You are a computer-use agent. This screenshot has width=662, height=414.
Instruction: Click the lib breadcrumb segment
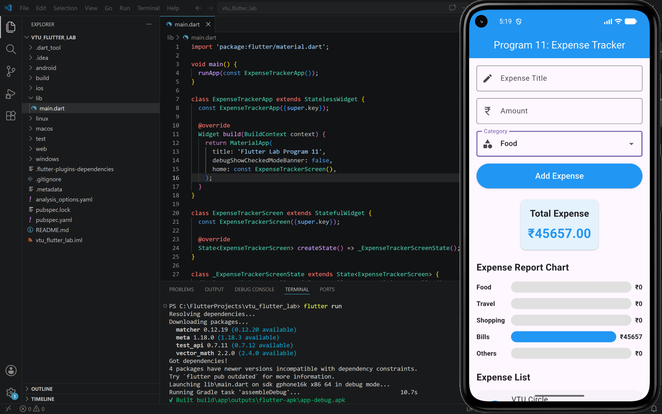click(170, 37)
